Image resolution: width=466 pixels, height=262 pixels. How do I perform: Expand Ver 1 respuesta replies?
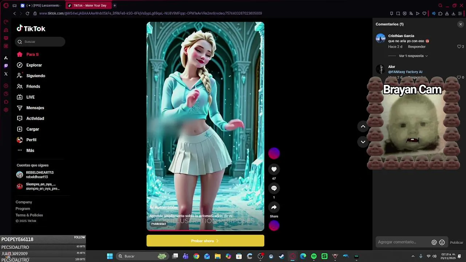413,56
